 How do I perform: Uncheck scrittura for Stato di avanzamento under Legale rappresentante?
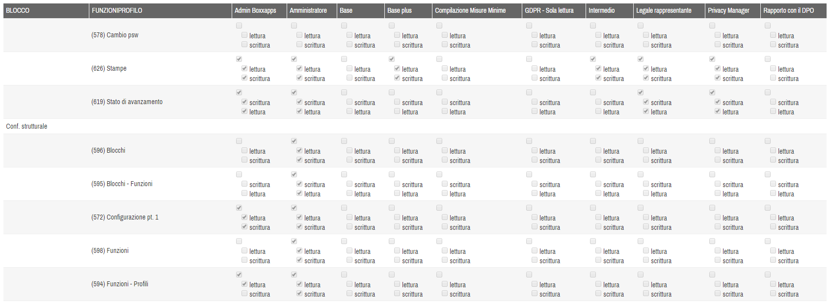pyautogui.click(x=646, y=102)
